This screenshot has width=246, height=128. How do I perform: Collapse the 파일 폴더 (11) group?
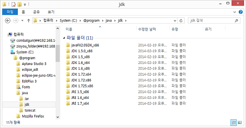point(64,38)
